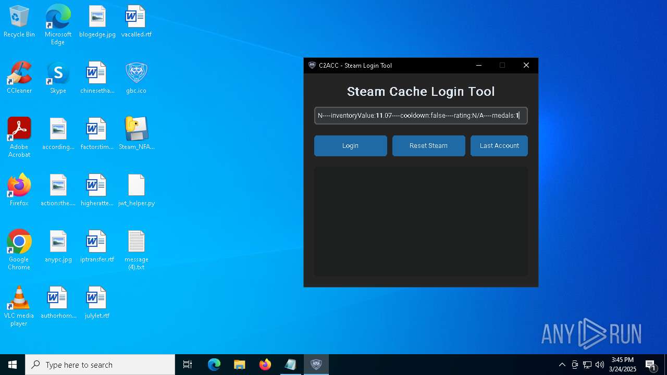Click the Login button
Viewport: 667px width, 375px height.
click(x=350, y=146)
